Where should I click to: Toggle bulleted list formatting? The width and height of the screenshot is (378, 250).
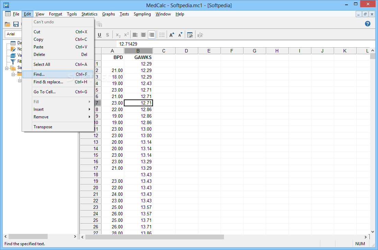click(162, 35)
